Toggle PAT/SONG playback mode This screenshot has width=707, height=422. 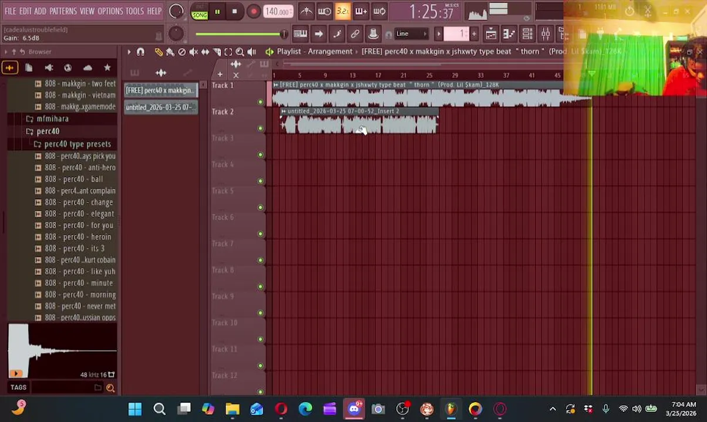pyautogui.click(x=200, y=12)
